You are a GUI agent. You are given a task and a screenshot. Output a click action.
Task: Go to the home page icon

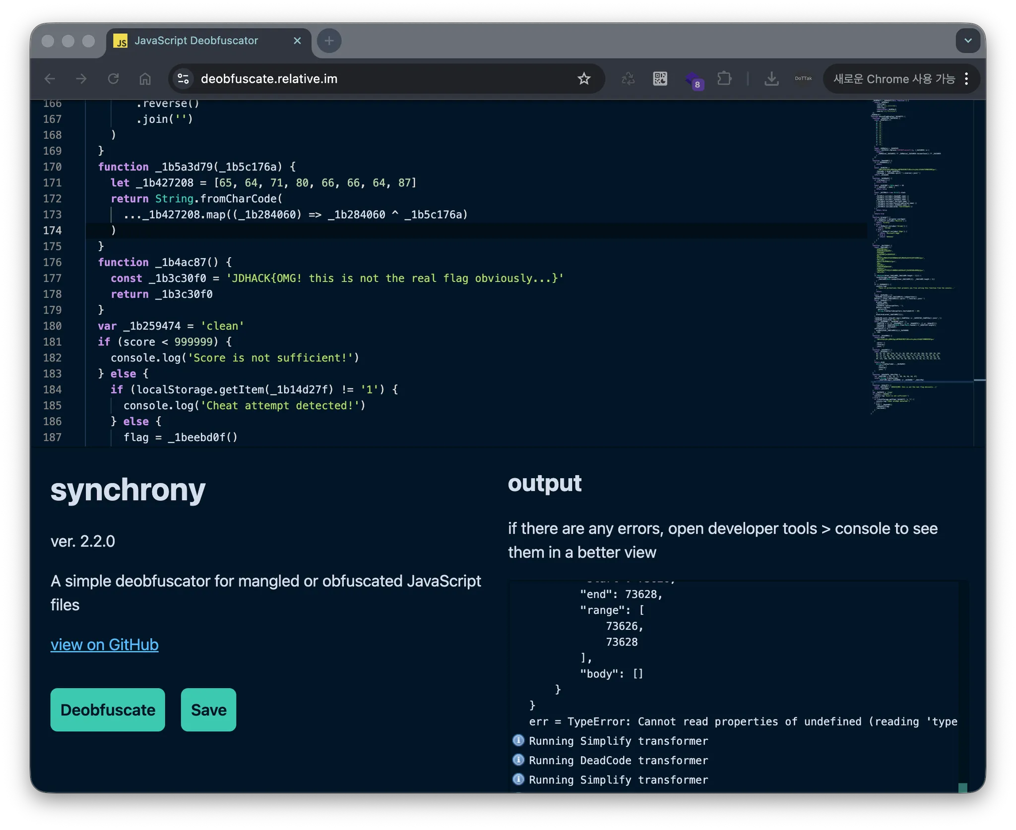point(145,79)
